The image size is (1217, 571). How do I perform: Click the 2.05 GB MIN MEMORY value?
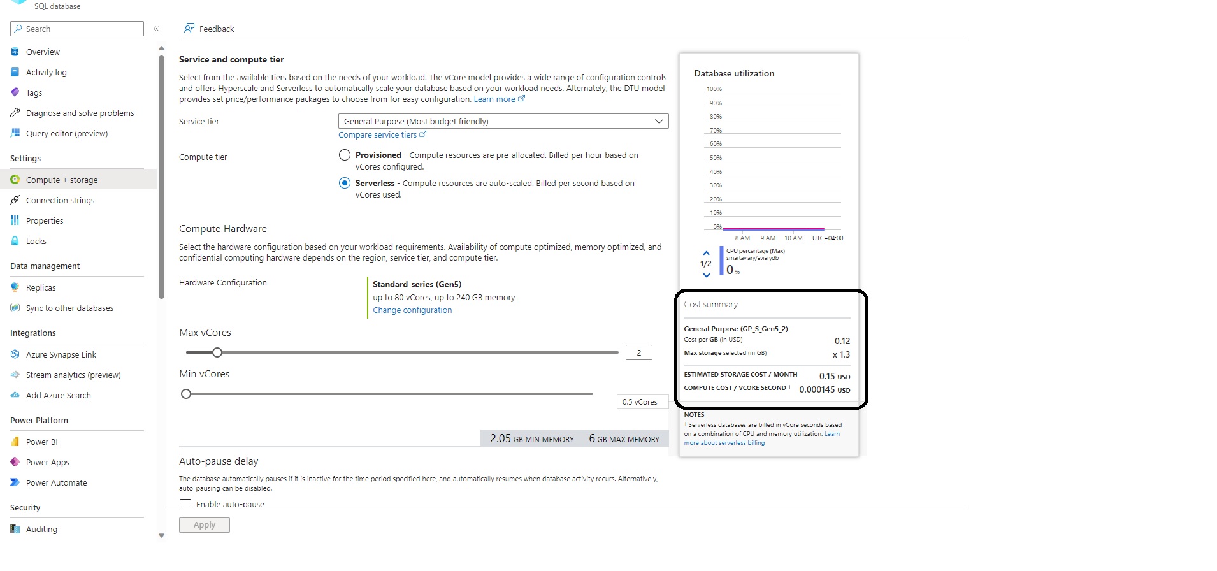click(x=532, y=438)
